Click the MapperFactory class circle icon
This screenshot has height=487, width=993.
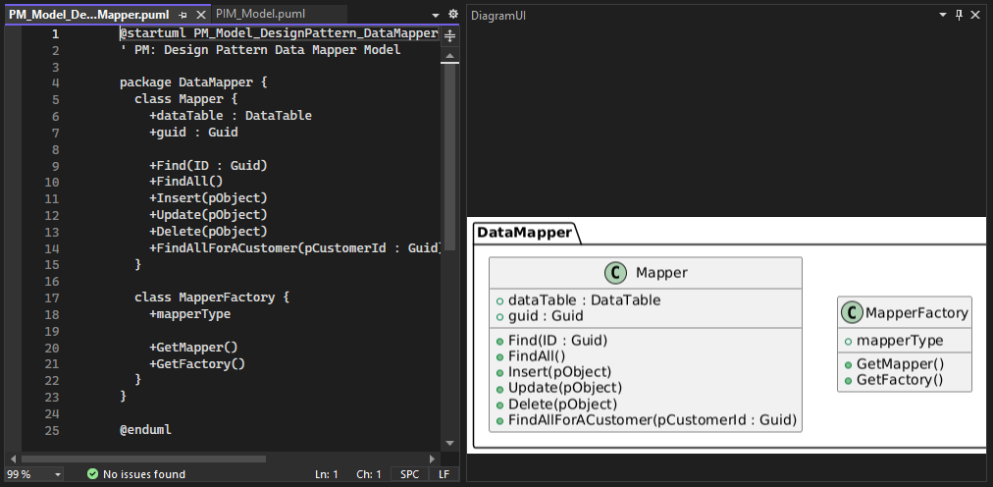(x=853, y=312)
